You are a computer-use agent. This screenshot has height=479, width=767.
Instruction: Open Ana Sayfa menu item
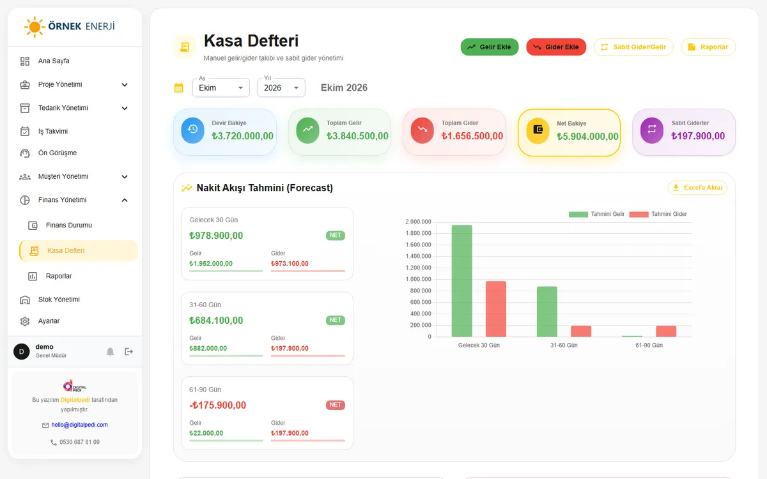(x=75, y=61)
